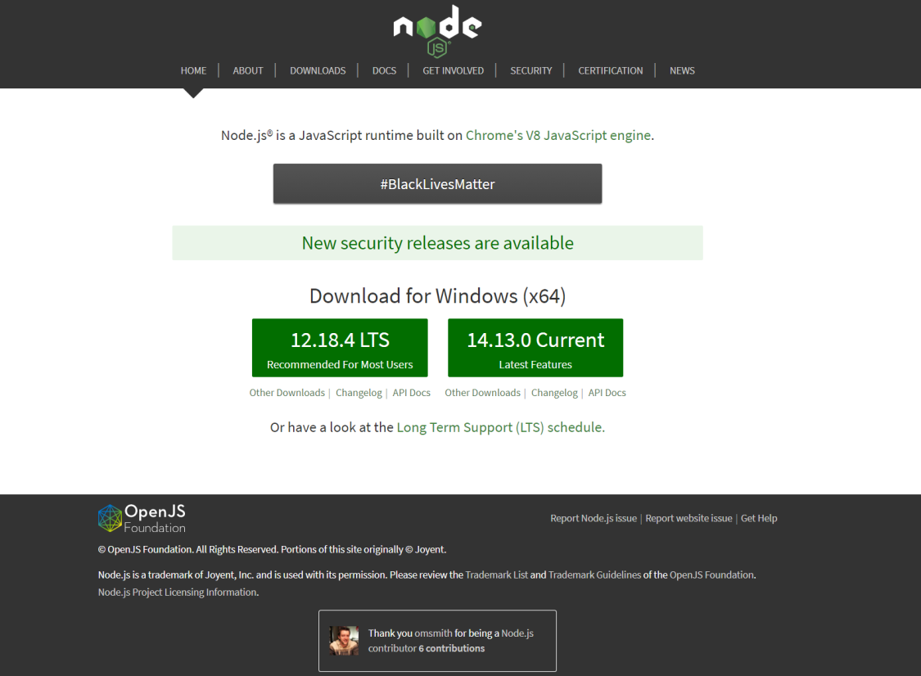Follow Chrome's V8 JavaScript engine link
The height and width of the screenshot is (676, 921).
(558, 136)
